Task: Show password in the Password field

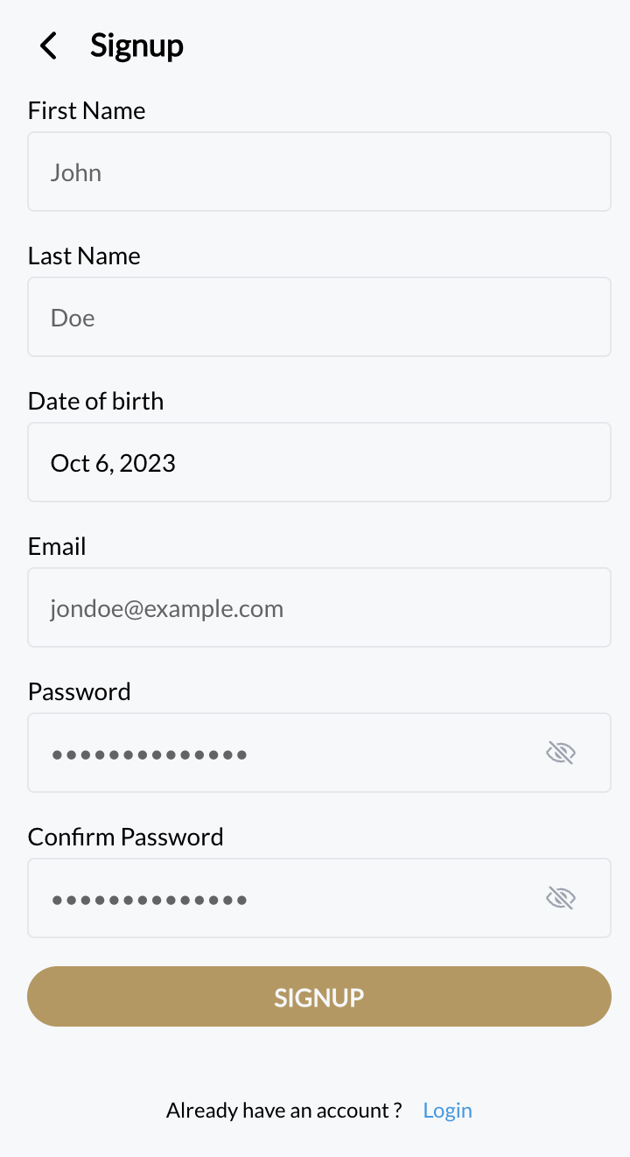Action: tap(560, 753)
